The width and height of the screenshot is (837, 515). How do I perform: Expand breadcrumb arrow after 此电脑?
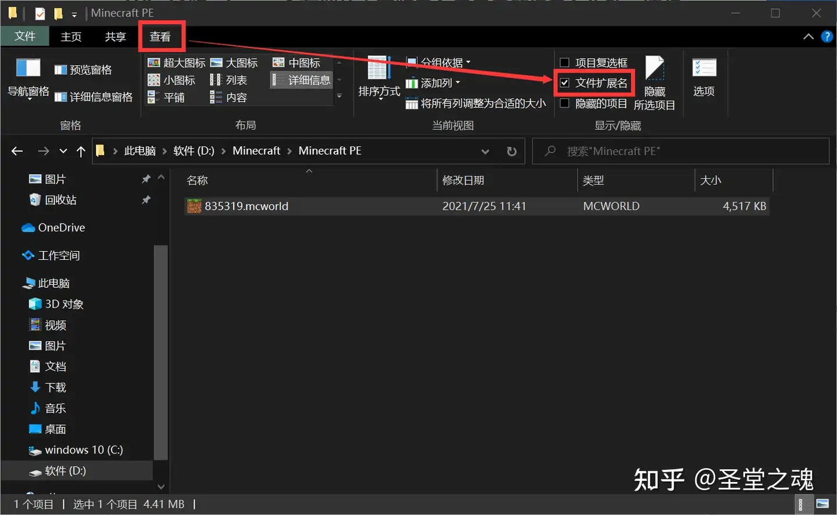pos(164,151)
